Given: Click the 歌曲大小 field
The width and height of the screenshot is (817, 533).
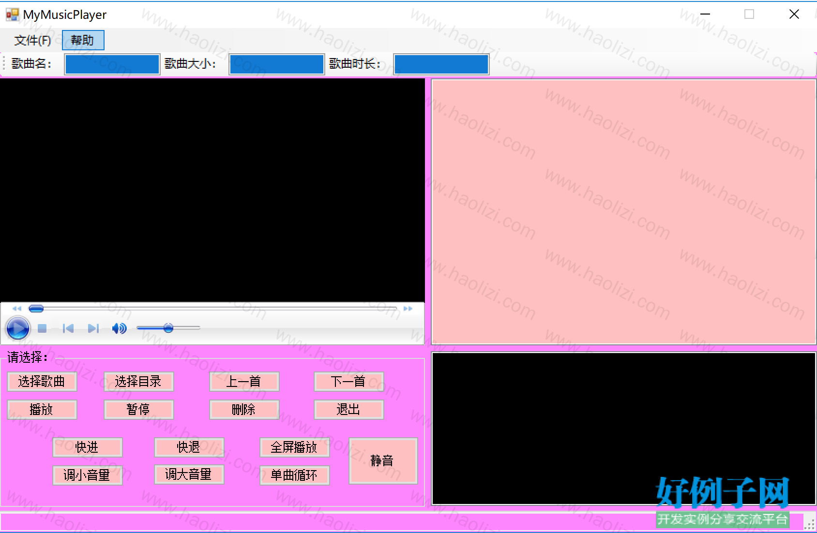Looking at the screenshot, I should (x=277, y=64).
